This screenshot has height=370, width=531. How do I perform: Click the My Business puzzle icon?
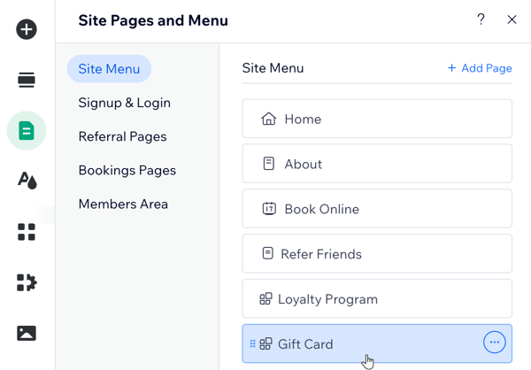tap(27, 282)
